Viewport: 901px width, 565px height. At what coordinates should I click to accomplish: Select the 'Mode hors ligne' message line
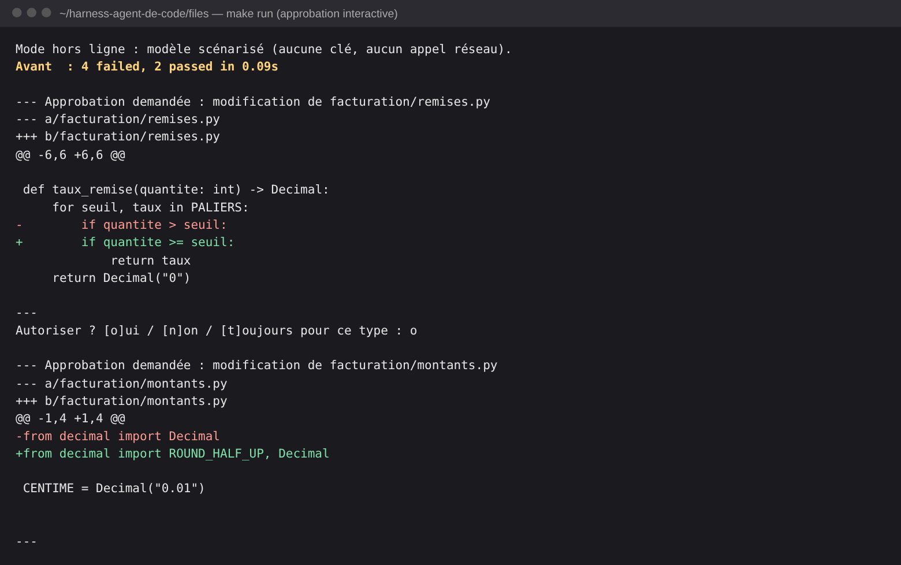click(263, 49)
